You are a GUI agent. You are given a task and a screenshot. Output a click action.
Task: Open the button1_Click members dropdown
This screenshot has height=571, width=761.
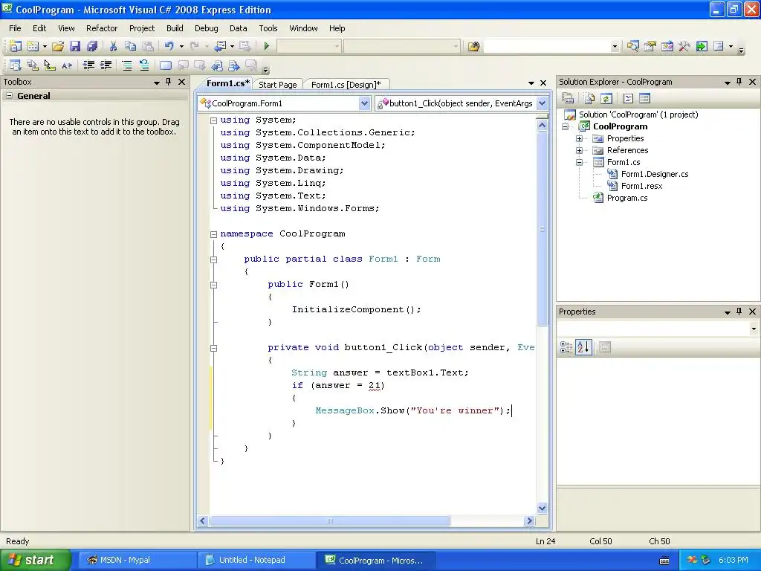point(542,103)
